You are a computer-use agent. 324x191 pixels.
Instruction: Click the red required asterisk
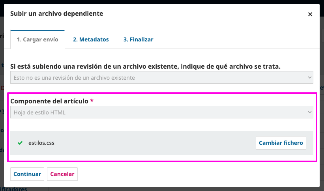click(x=92, y=101)
